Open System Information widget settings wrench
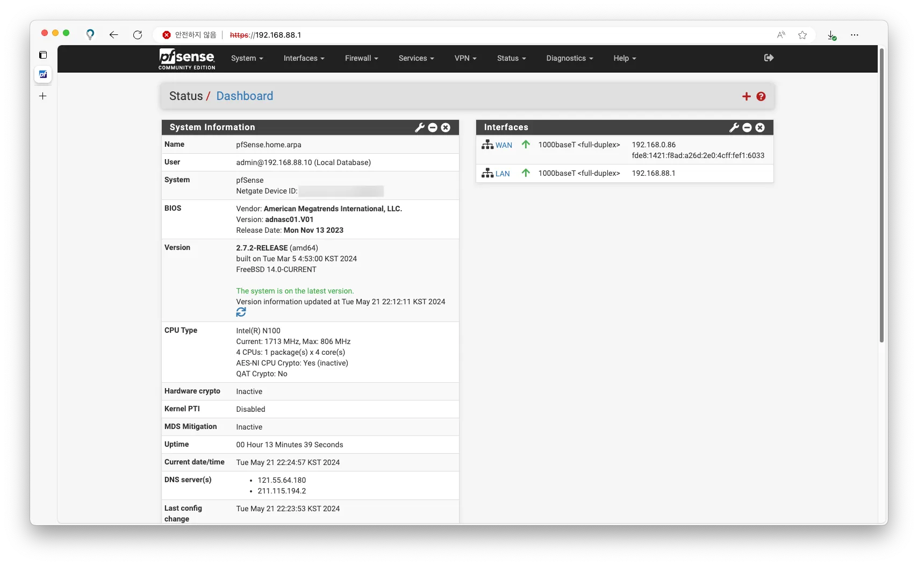The height and width of the screenshot is (565, 918). (x=420, y=127)
